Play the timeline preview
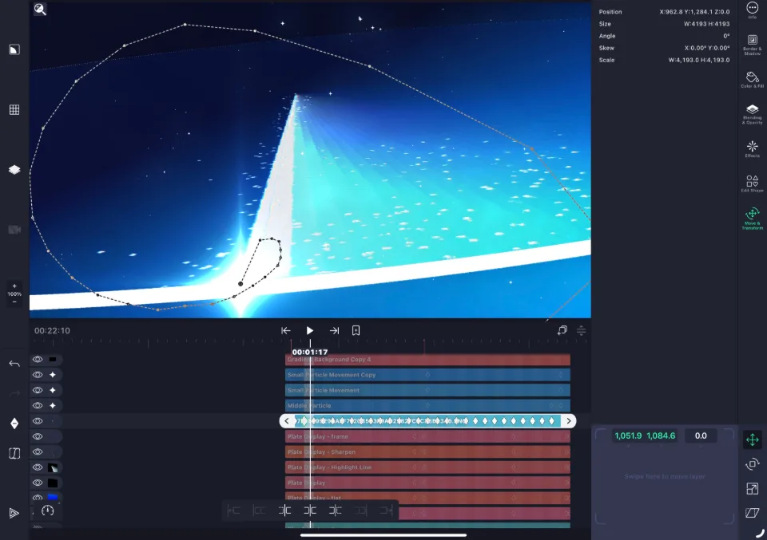767x540 pixels. click(310, 330)
